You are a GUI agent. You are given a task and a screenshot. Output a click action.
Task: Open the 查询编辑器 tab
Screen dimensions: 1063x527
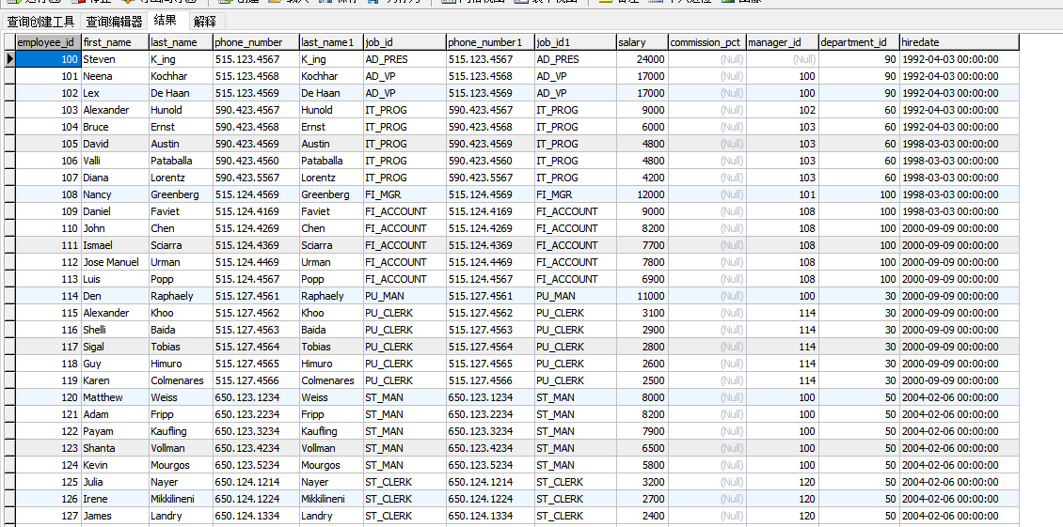(x=115, y=22)
